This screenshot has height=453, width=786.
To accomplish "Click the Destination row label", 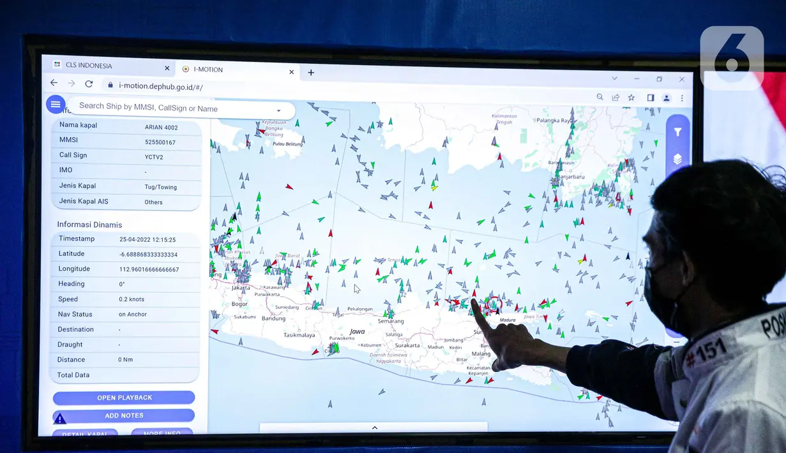I will coord(76,329).
